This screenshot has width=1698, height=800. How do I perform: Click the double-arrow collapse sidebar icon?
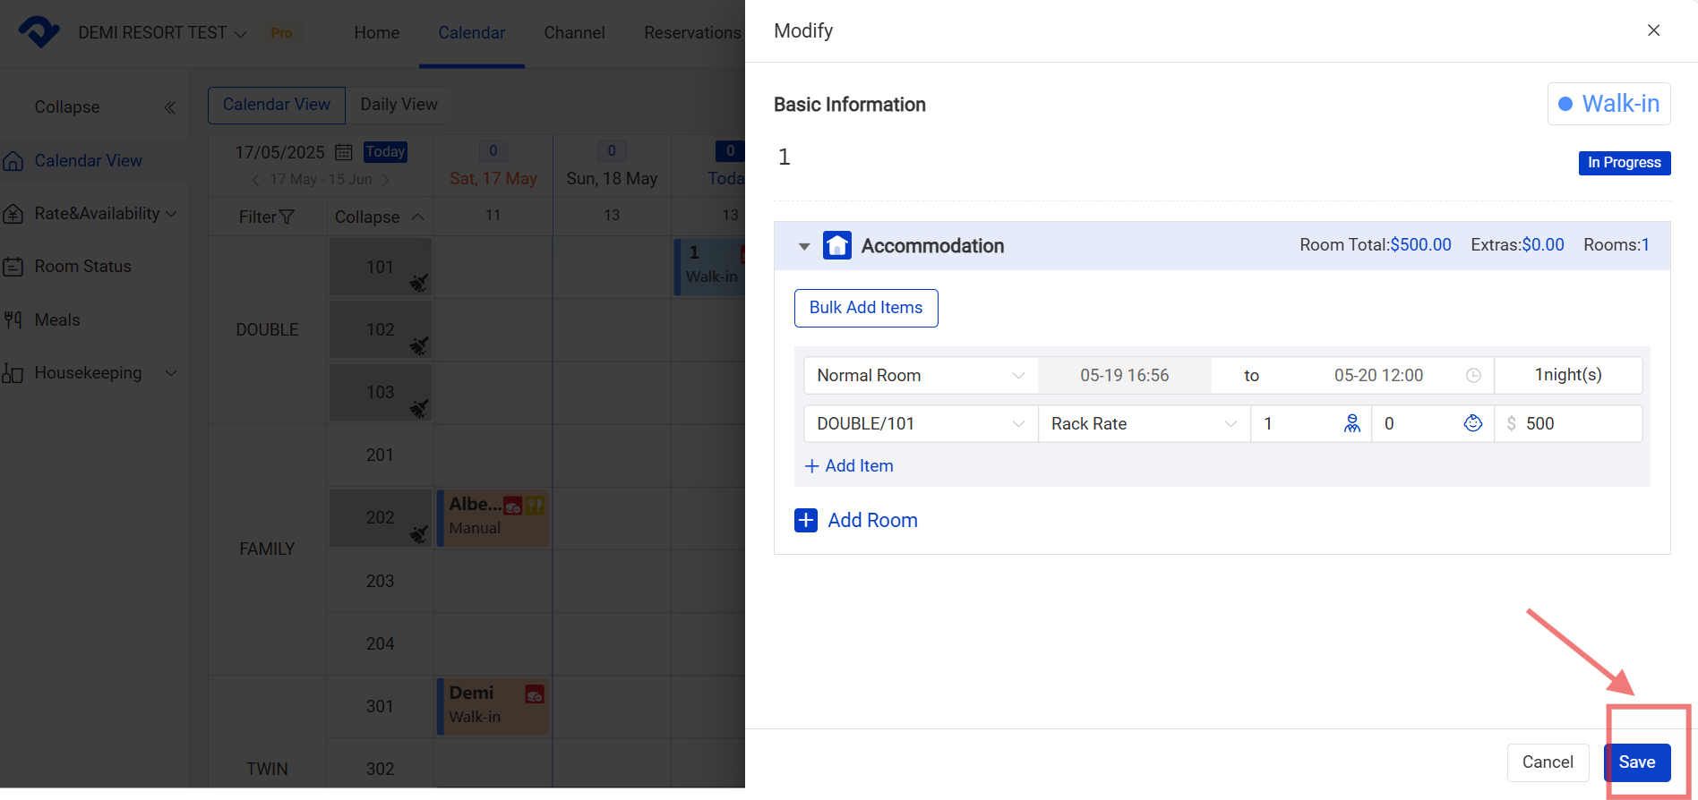pos(170,107)
